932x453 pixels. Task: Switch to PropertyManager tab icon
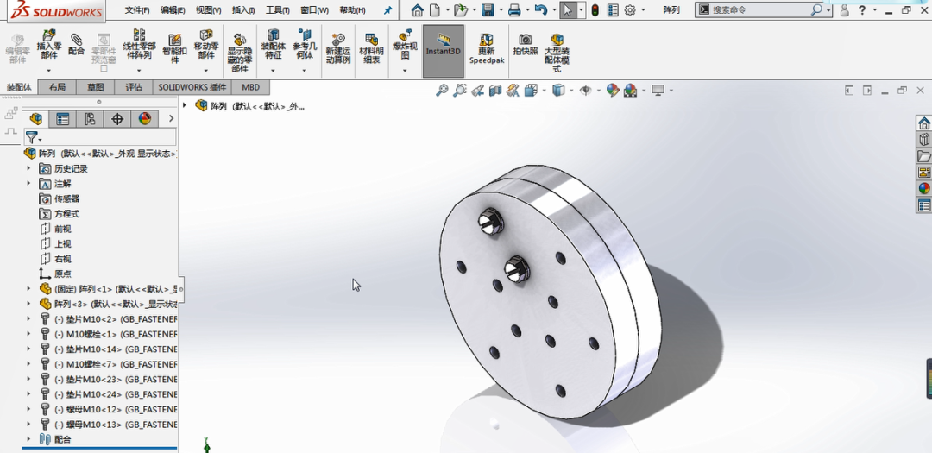tap(62, 119)
